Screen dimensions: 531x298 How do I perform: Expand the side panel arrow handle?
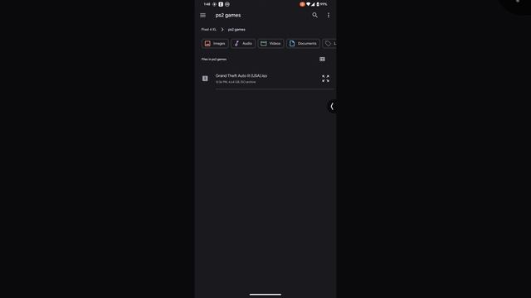tap(332, 107)
